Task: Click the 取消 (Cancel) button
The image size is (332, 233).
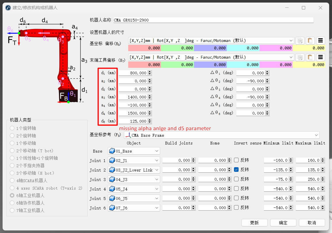Action: tap(312, 223)
